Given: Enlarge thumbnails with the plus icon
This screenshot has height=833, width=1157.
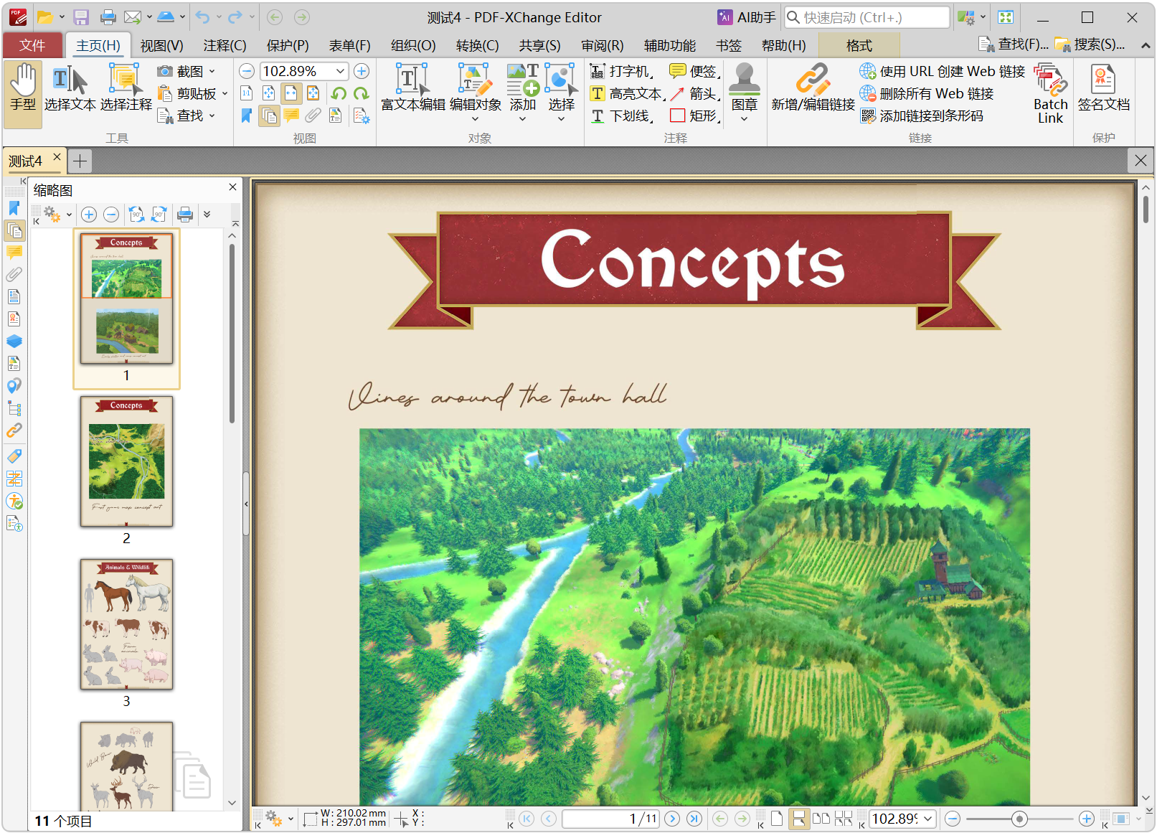Looking at the screenshot, I should click(89, 214).
